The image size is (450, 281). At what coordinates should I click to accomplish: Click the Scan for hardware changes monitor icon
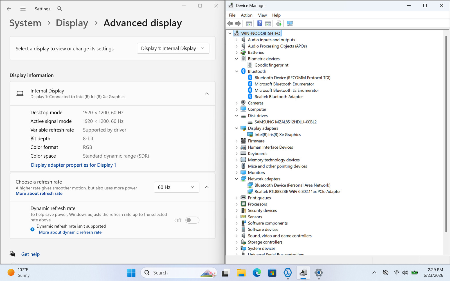[290, 23]
